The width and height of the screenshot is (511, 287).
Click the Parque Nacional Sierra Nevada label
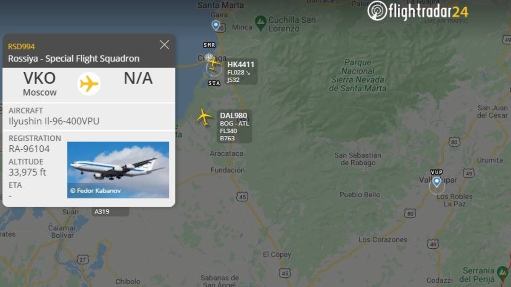[x=358, y=76]
